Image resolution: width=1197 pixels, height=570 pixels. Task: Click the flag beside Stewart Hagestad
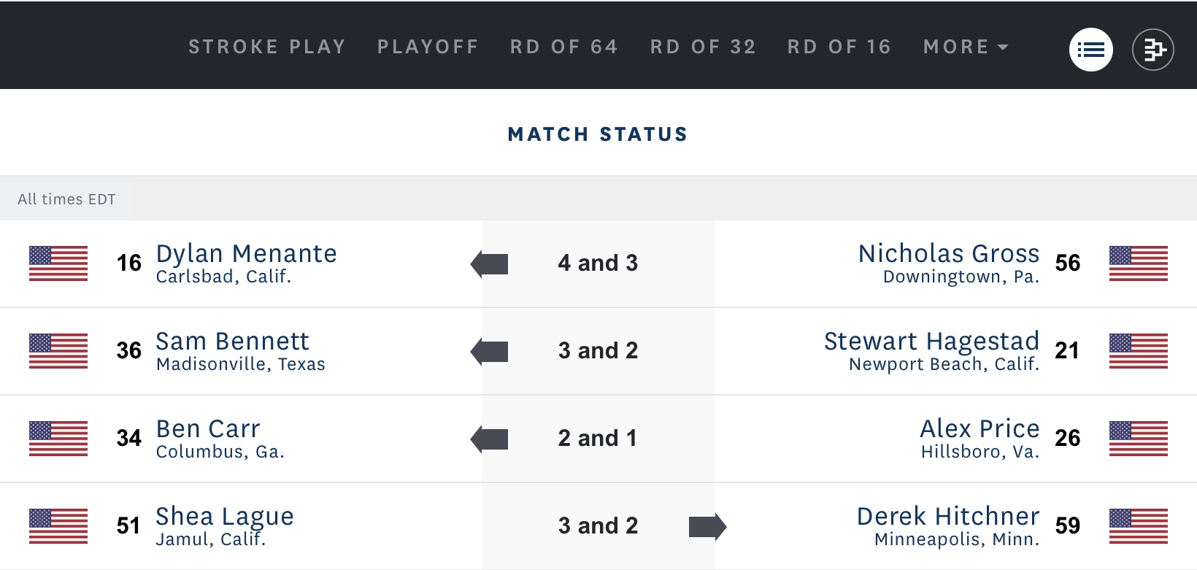click(1138, 351)
